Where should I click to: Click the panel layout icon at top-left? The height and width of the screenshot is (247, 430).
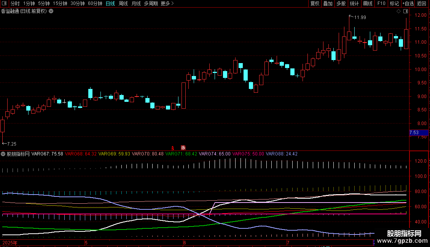4,3
